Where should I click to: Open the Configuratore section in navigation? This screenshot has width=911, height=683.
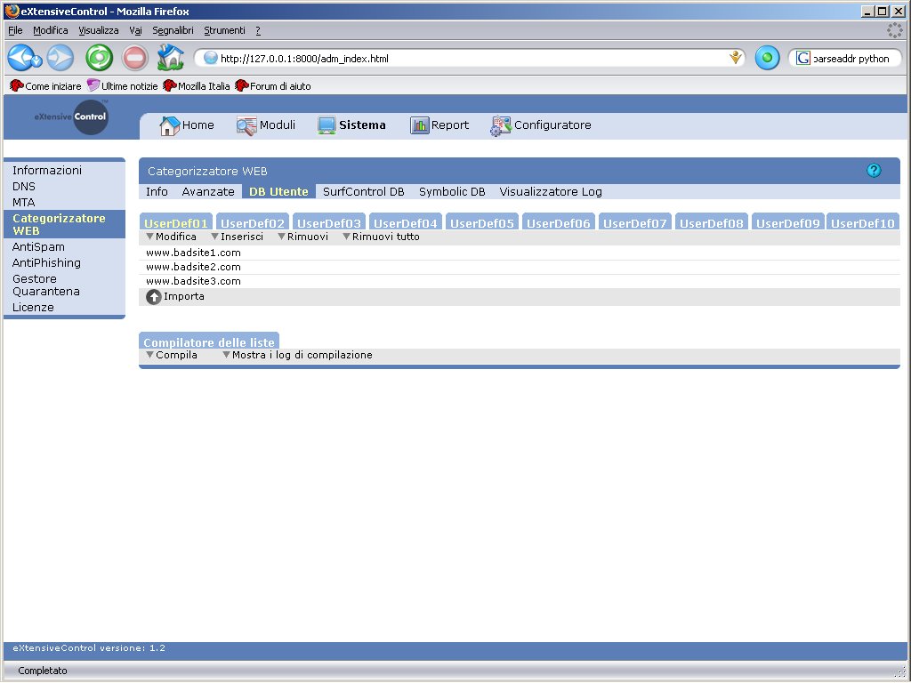pos(541,125)
